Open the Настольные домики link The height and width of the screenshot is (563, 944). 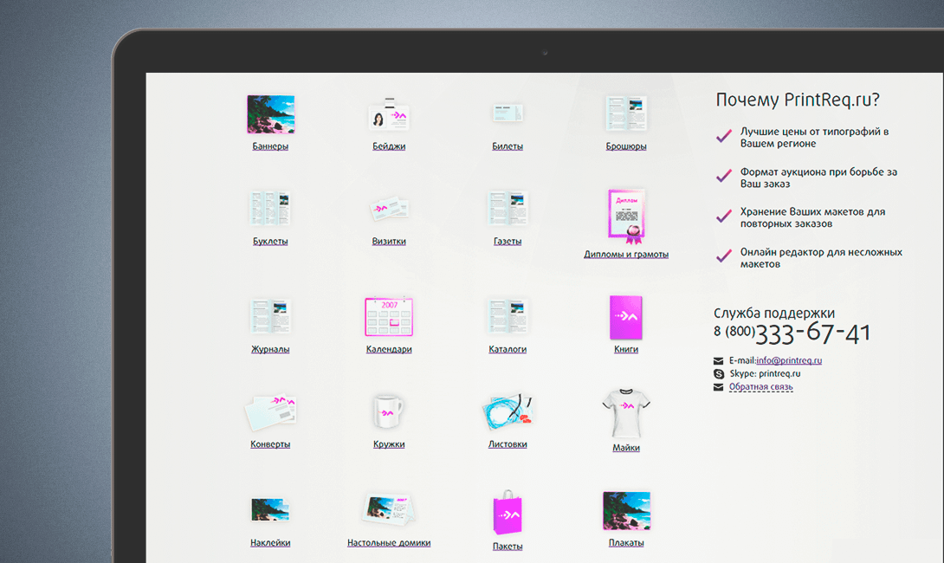pyautogui.click(x=389, y=543)
